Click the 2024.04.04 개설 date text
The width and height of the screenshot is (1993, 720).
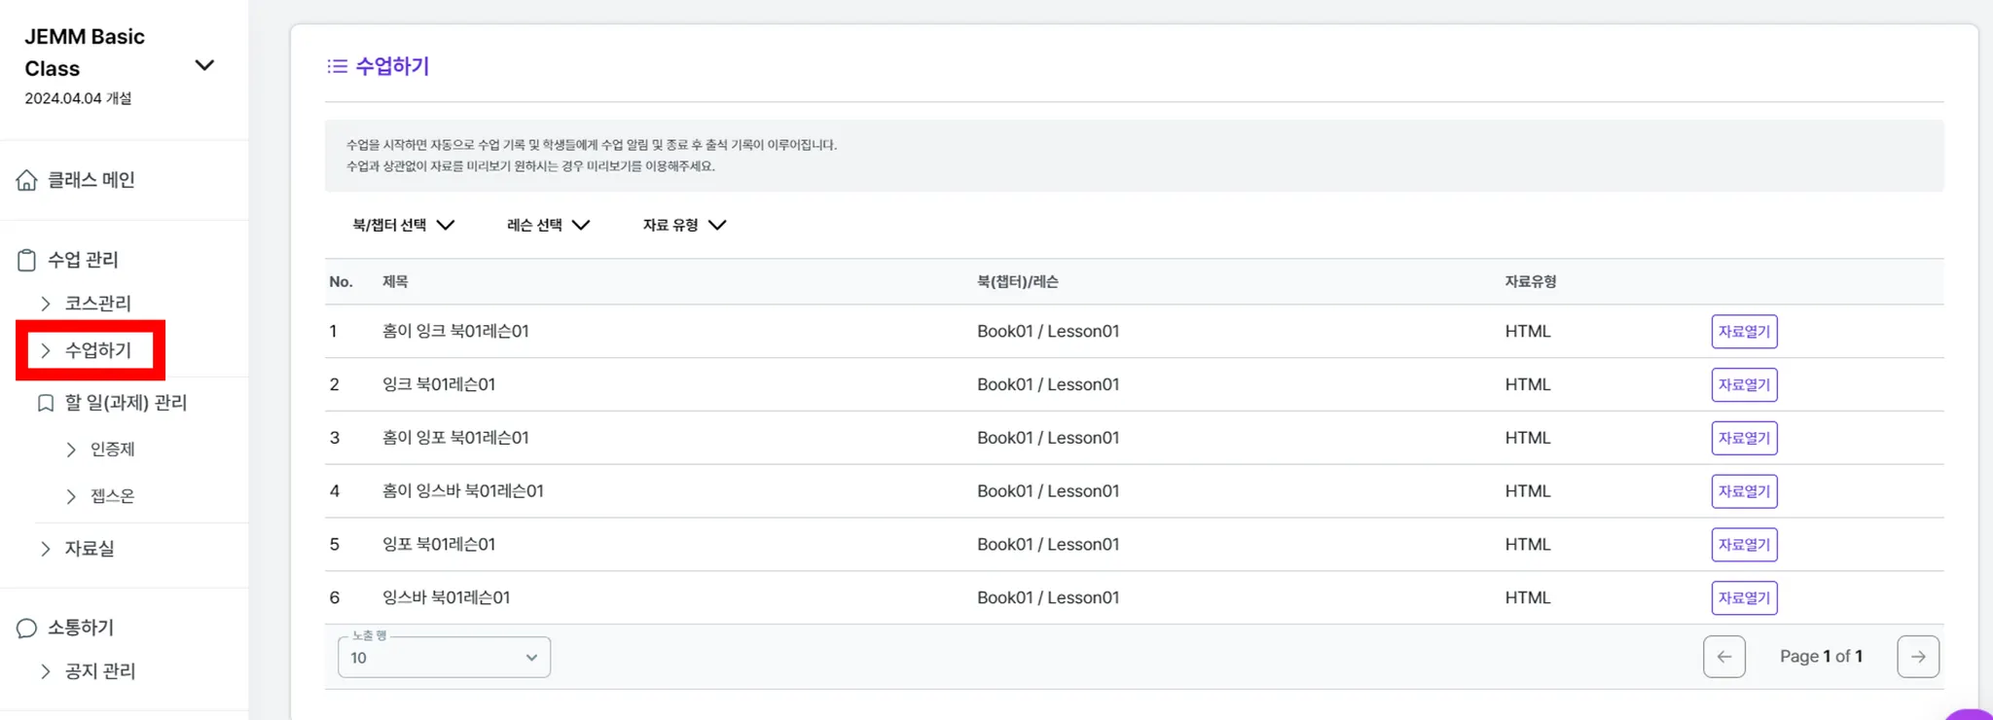[x=78, y=98]
